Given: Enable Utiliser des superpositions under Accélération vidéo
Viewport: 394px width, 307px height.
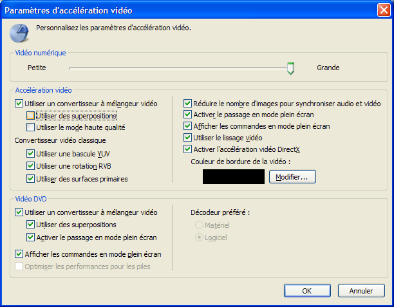Looking at the screenshot, I should tap(30, 116).
